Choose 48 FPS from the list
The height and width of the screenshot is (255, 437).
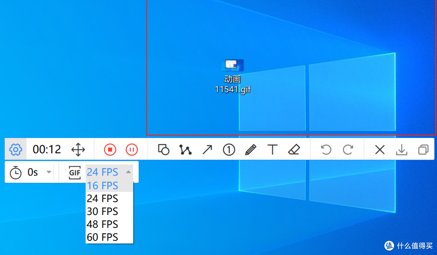tap(109, 224)
